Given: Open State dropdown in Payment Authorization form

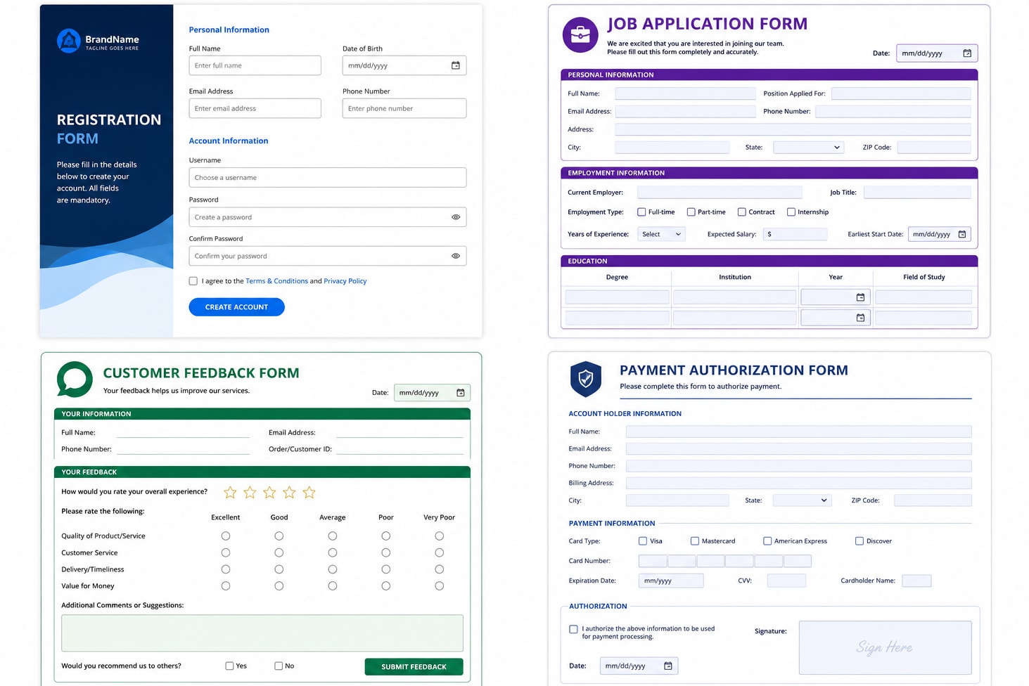Looking at the screenshot, I should point(803,500).
